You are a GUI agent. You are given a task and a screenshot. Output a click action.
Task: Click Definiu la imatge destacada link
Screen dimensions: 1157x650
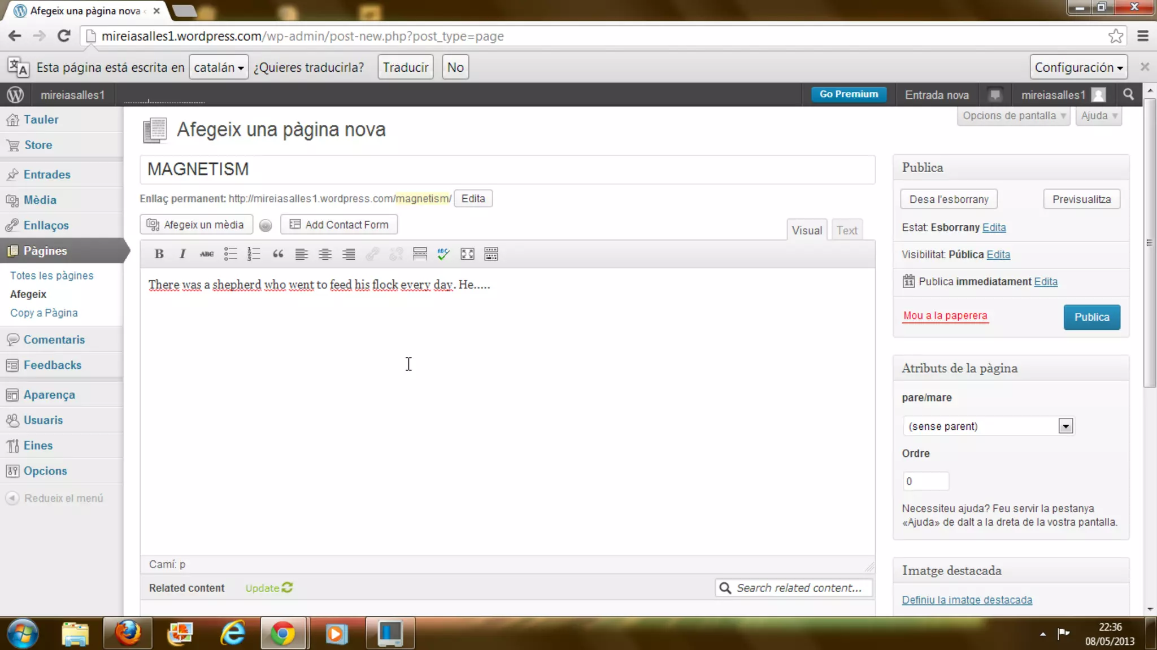click(x=967, y=600)
